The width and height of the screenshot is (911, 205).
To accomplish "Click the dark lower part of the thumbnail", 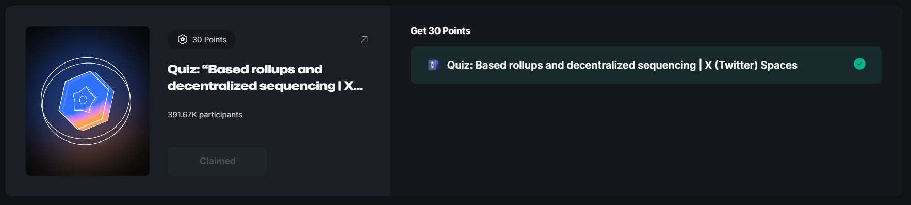I will tap(88, 161).
